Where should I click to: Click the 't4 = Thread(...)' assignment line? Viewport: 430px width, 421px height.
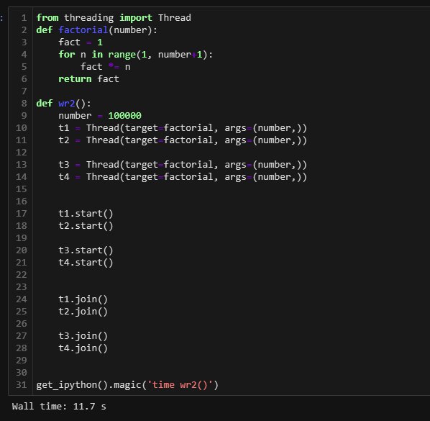click(183, 177)
